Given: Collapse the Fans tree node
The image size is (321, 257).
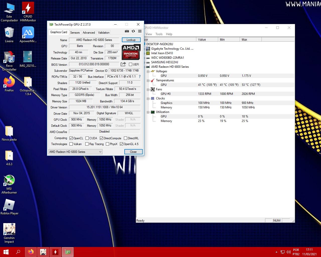Looking at the screenshot, I should point(148,89).
